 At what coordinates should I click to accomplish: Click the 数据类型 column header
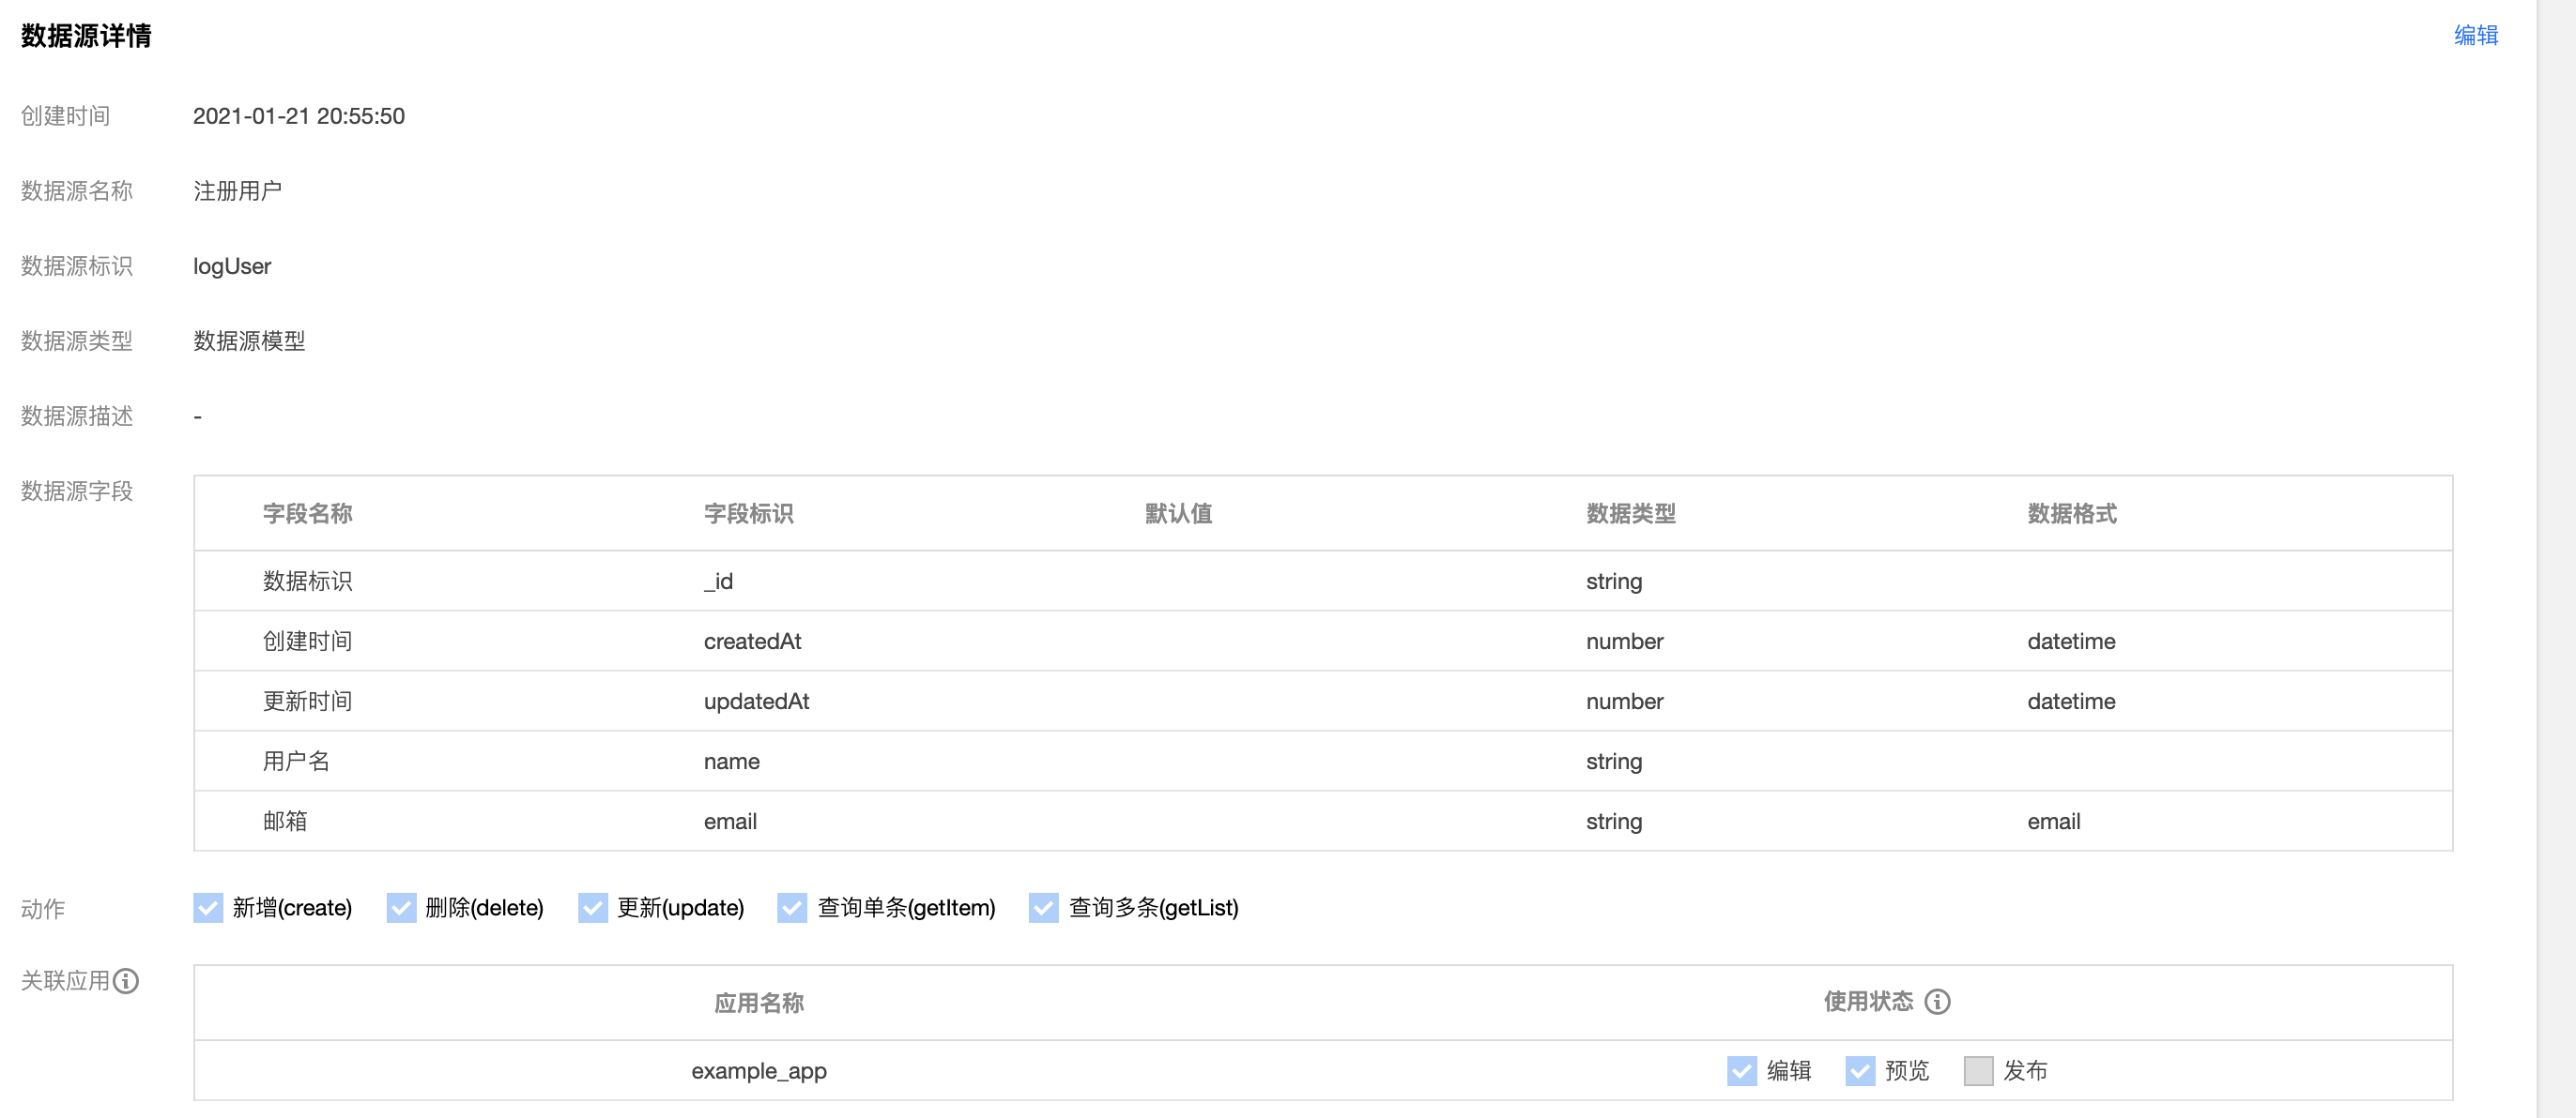[1630, 514]
